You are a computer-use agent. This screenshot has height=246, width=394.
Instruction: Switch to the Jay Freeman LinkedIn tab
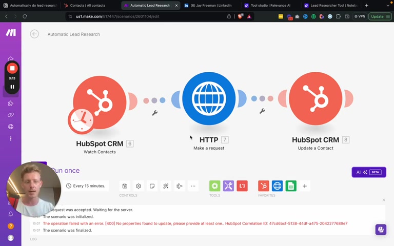(x=210, y=5)
